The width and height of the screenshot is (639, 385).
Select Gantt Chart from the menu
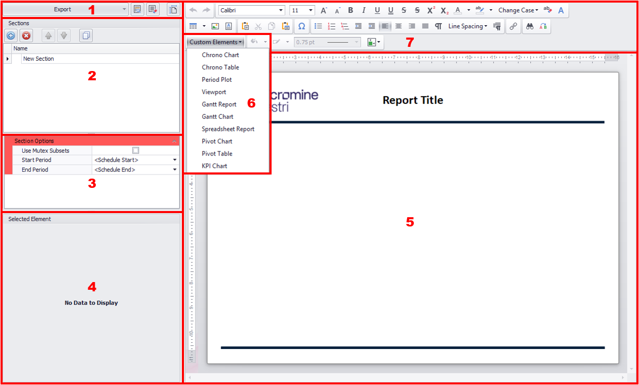[217, 117]
